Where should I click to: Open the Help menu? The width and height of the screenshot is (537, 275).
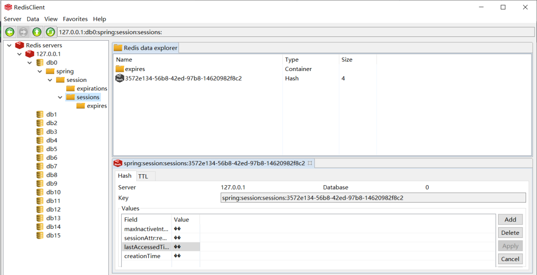[x=99, y=19]
